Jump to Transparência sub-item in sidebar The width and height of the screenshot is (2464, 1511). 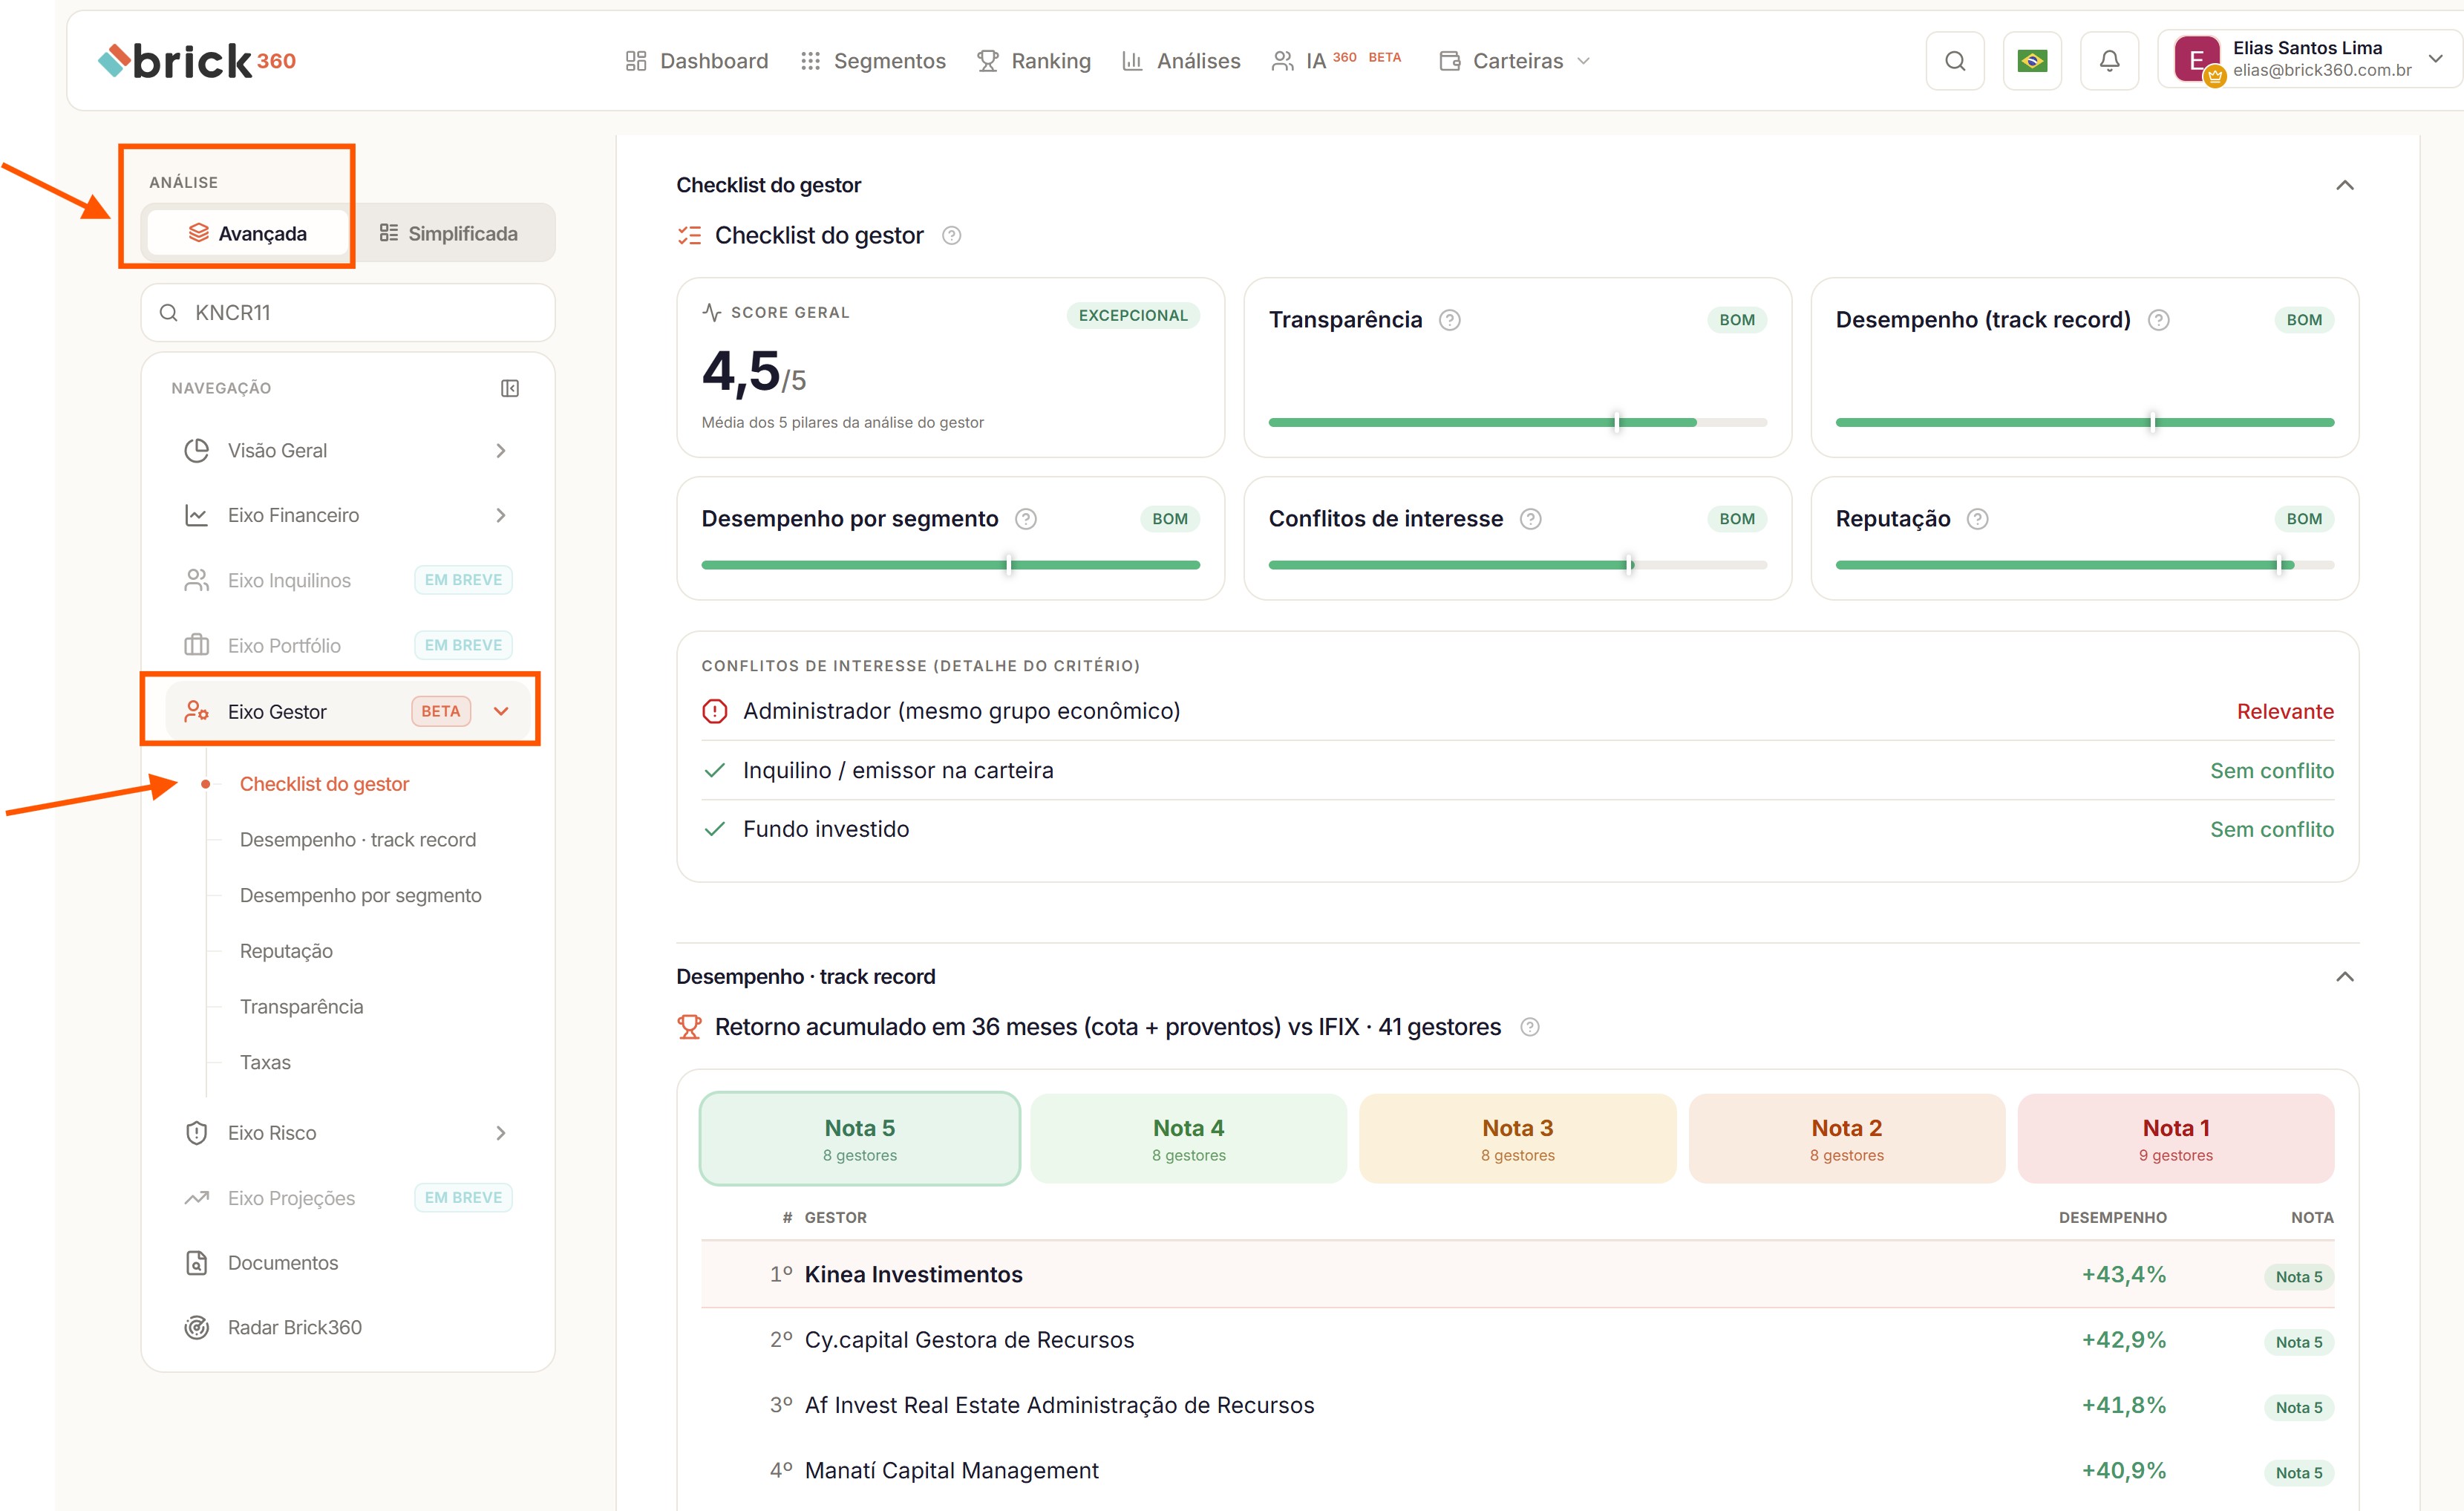(x=301, y=1007)
